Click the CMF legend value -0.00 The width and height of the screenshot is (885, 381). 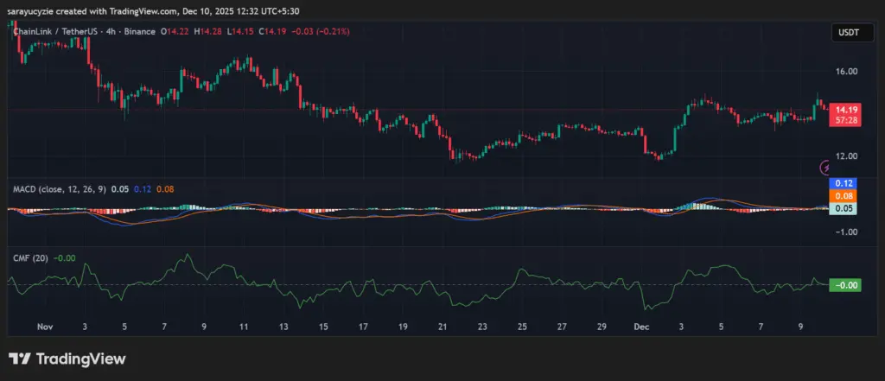point(64,258)
